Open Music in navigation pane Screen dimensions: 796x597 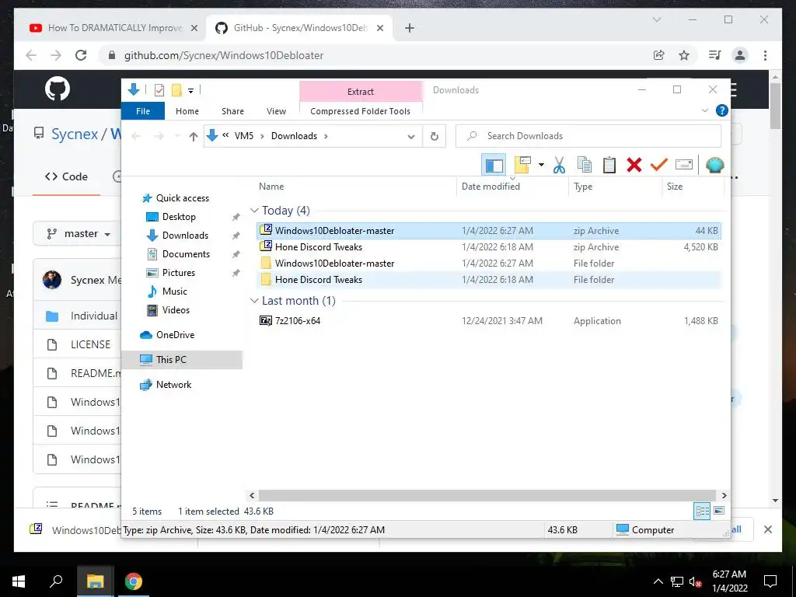[x=167, y=292]
